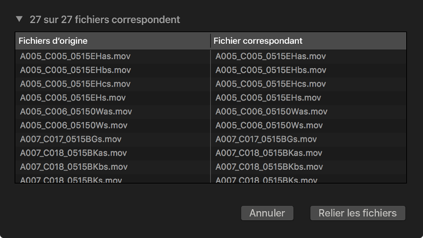The width and height of the screenshot is (423, 238).
Task: Select original file A005_C005_0515EHas.mov
Action: point(75,56)
